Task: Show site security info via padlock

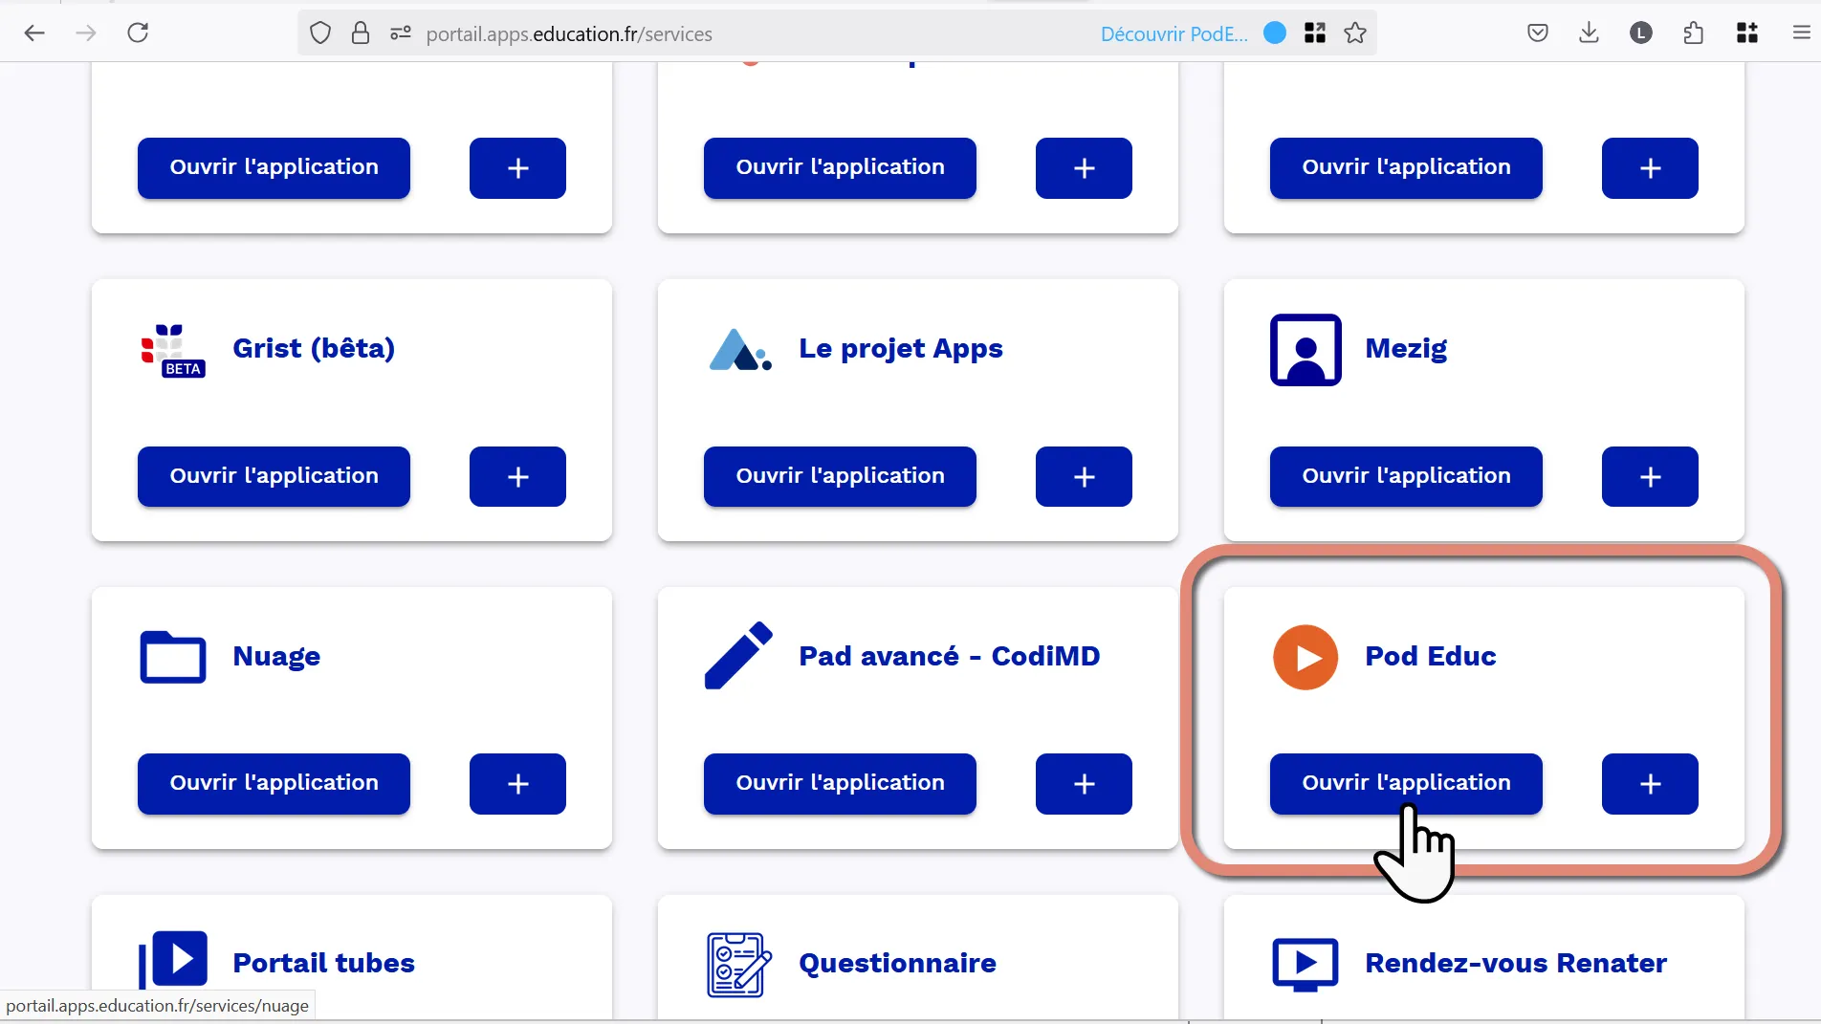Action: 361,33
